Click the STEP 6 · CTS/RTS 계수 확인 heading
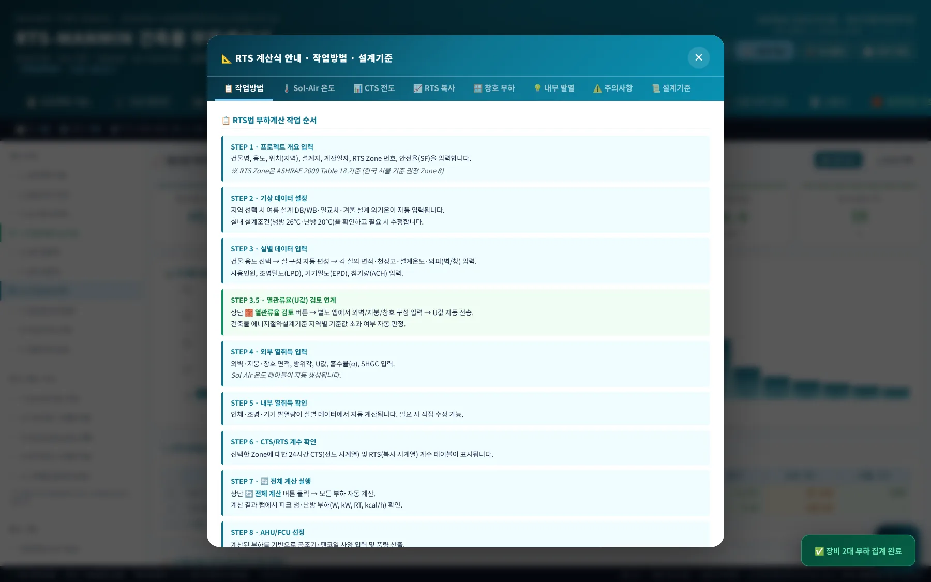The image size is (931, 582). pyautogui.click(x=274, y=442)
